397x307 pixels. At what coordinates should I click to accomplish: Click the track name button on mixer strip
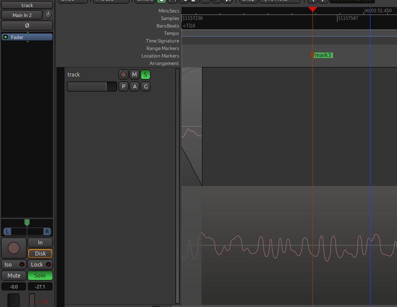(x=27, y=5)
